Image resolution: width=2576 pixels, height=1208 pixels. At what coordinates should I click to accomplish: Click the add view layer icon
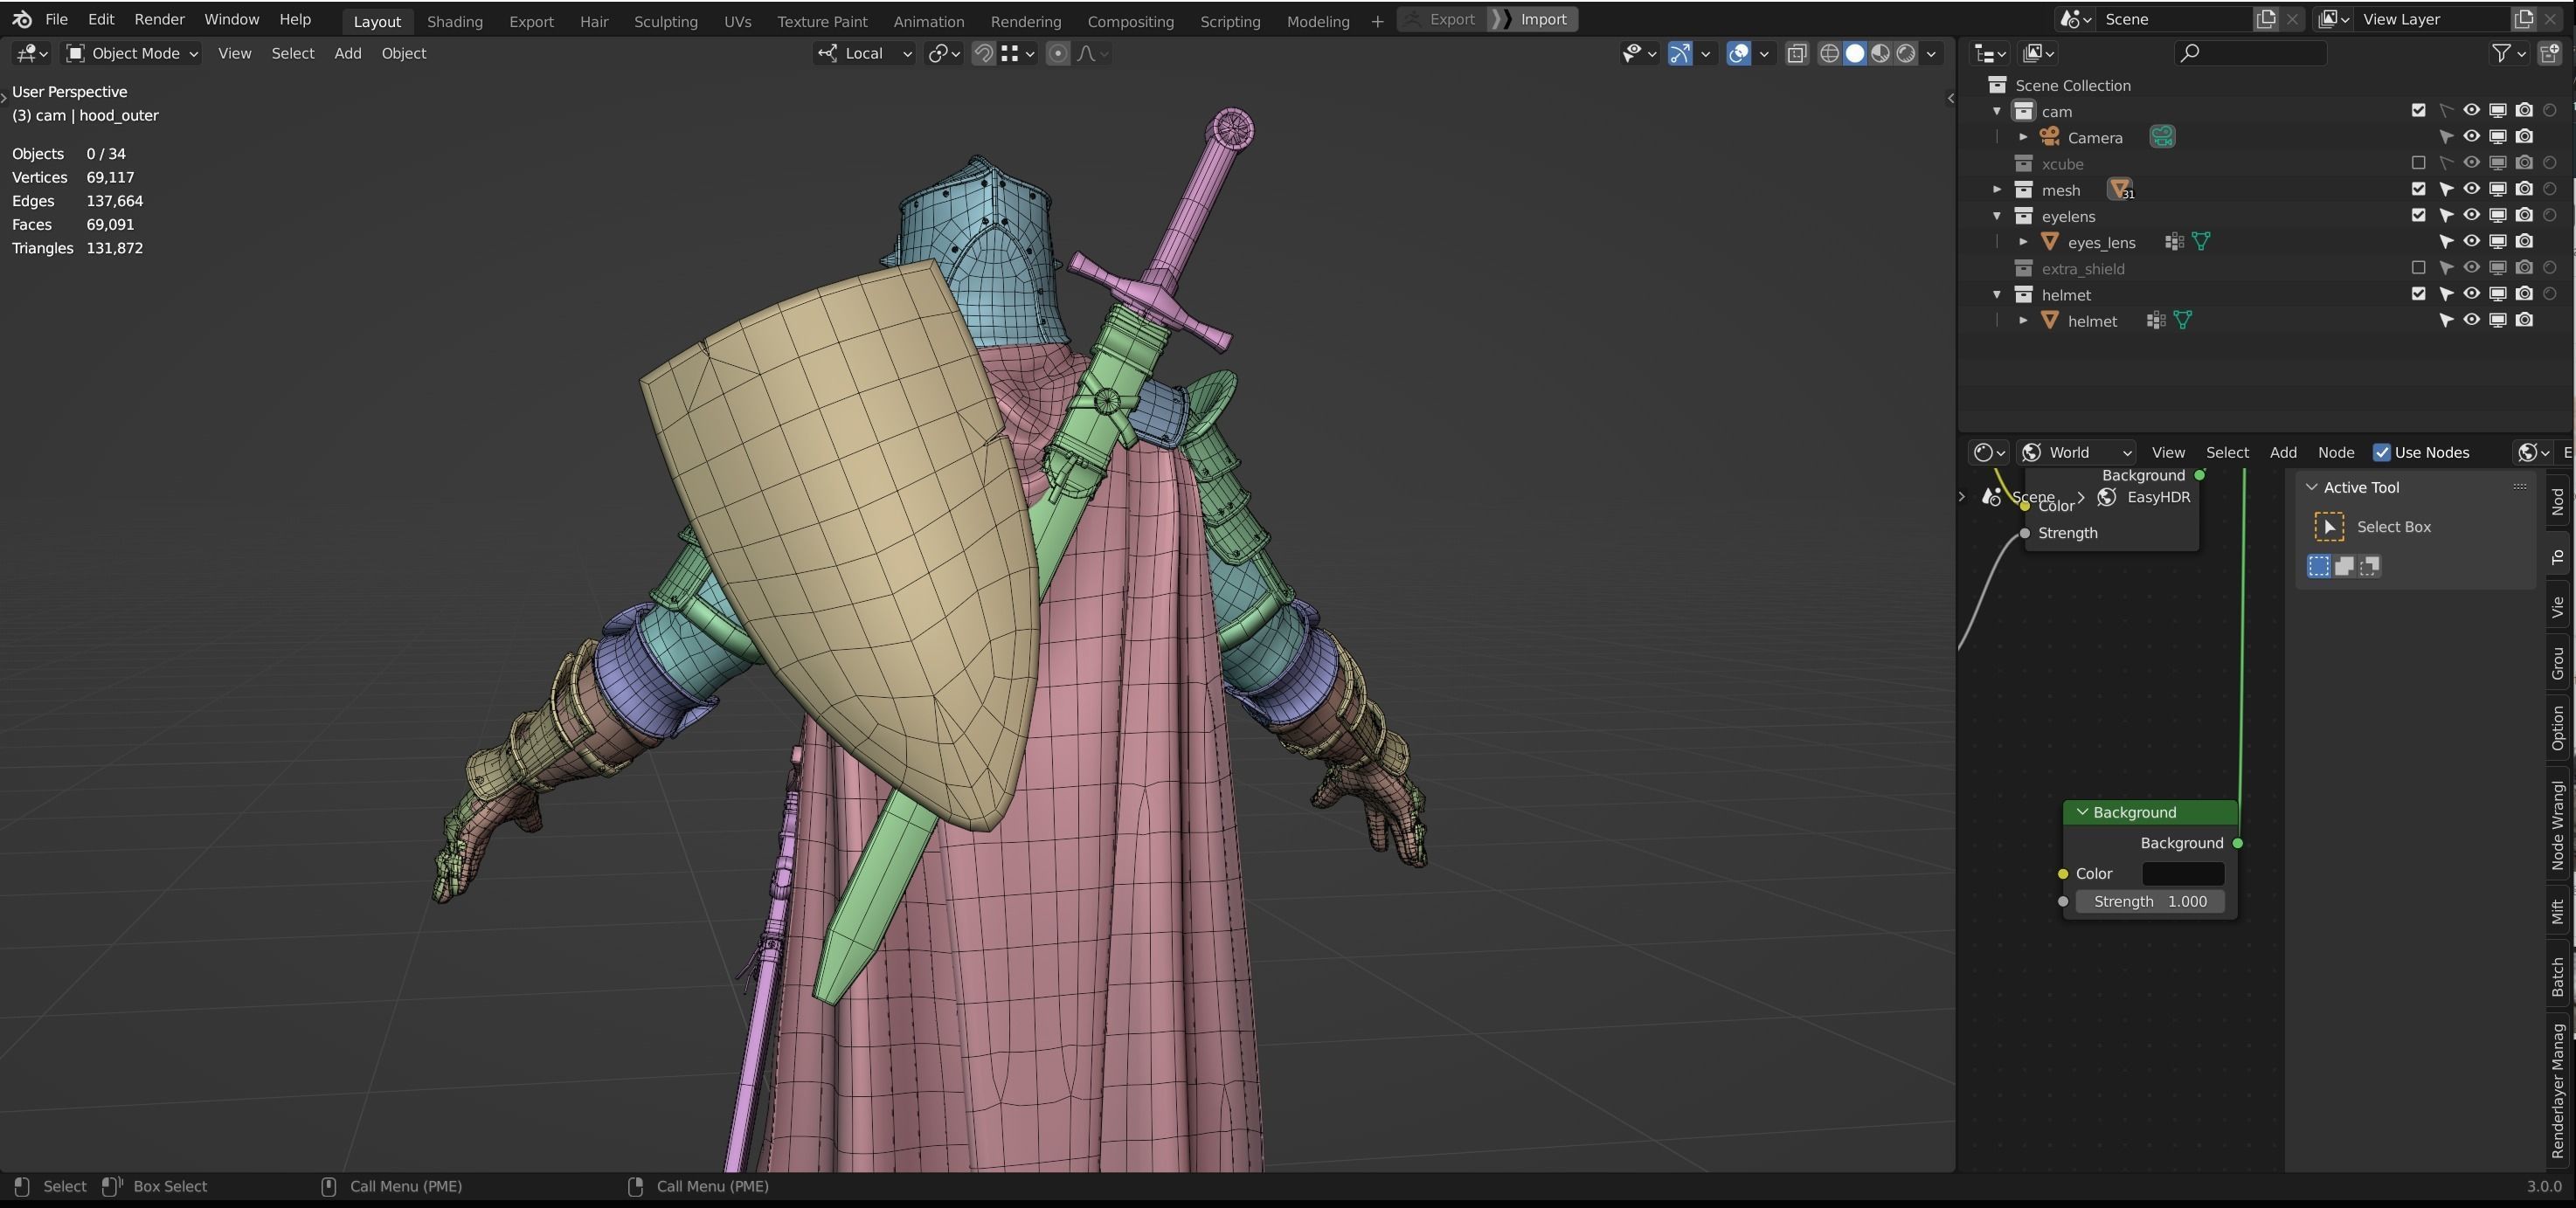[x=2524, y=19]
